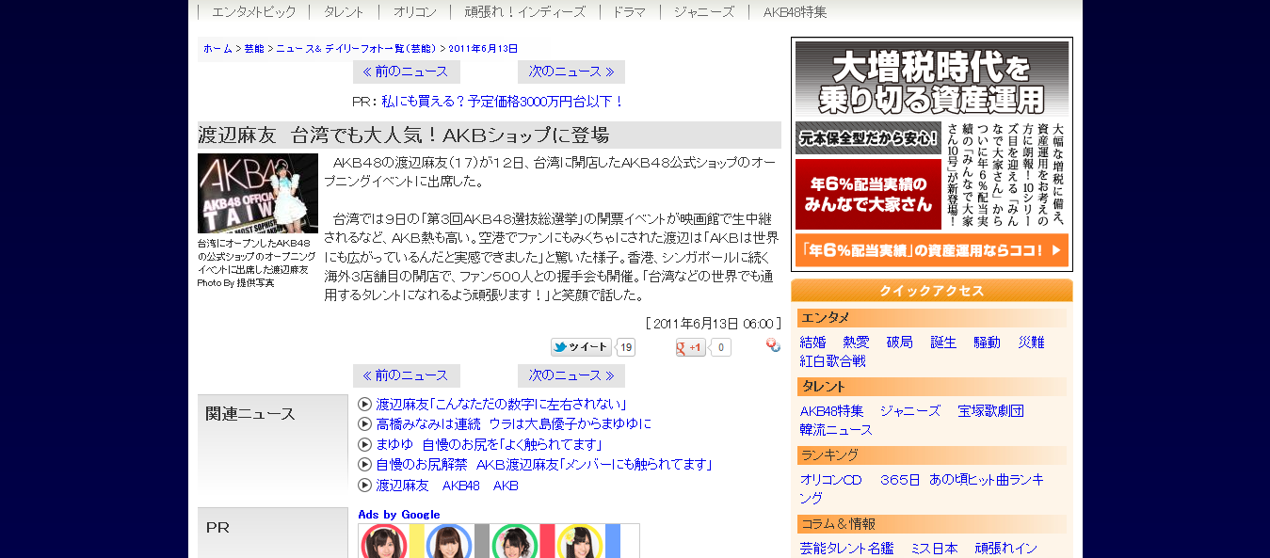
Task: Open 誕生 in quick access
Action: coord(943,343)
